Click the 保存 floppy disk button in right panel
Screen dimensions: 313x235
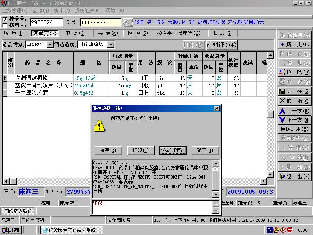(x=295, y=91)
